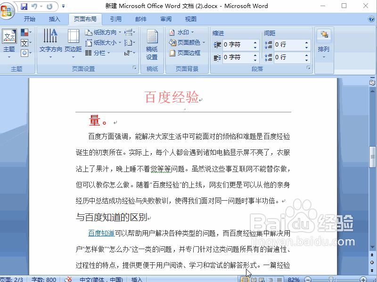Decrease spacing after stepper down arrow
Viewport: 377px width, 282px height.
(x=307, y=60)
